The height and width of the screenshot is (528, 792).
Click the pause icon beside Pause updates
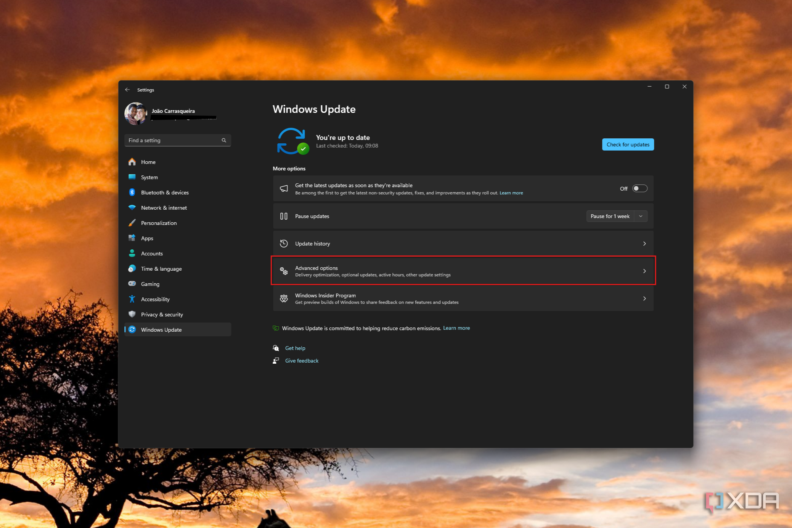[x=284, y=216]
